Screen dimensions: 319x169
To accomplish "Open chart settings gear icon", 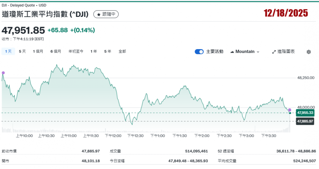I will [x=308, y=52].
